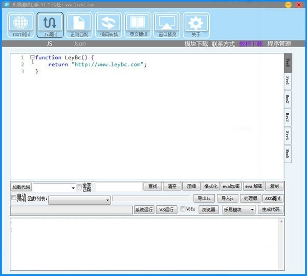Open the 程序管理 link
Viewport: 307px width, 276px height.
(279, 44)
